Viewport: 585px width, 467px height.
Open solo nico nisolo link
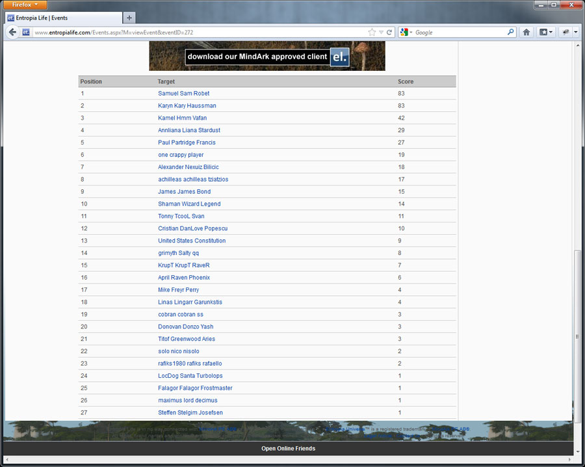click(178, 351)
